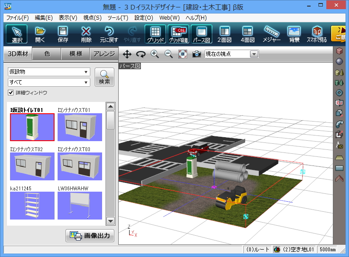Toggle the グリッド display

[155, 34]
